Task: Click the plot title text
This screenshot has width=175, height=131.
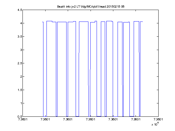Action: (x=91, y=7)
